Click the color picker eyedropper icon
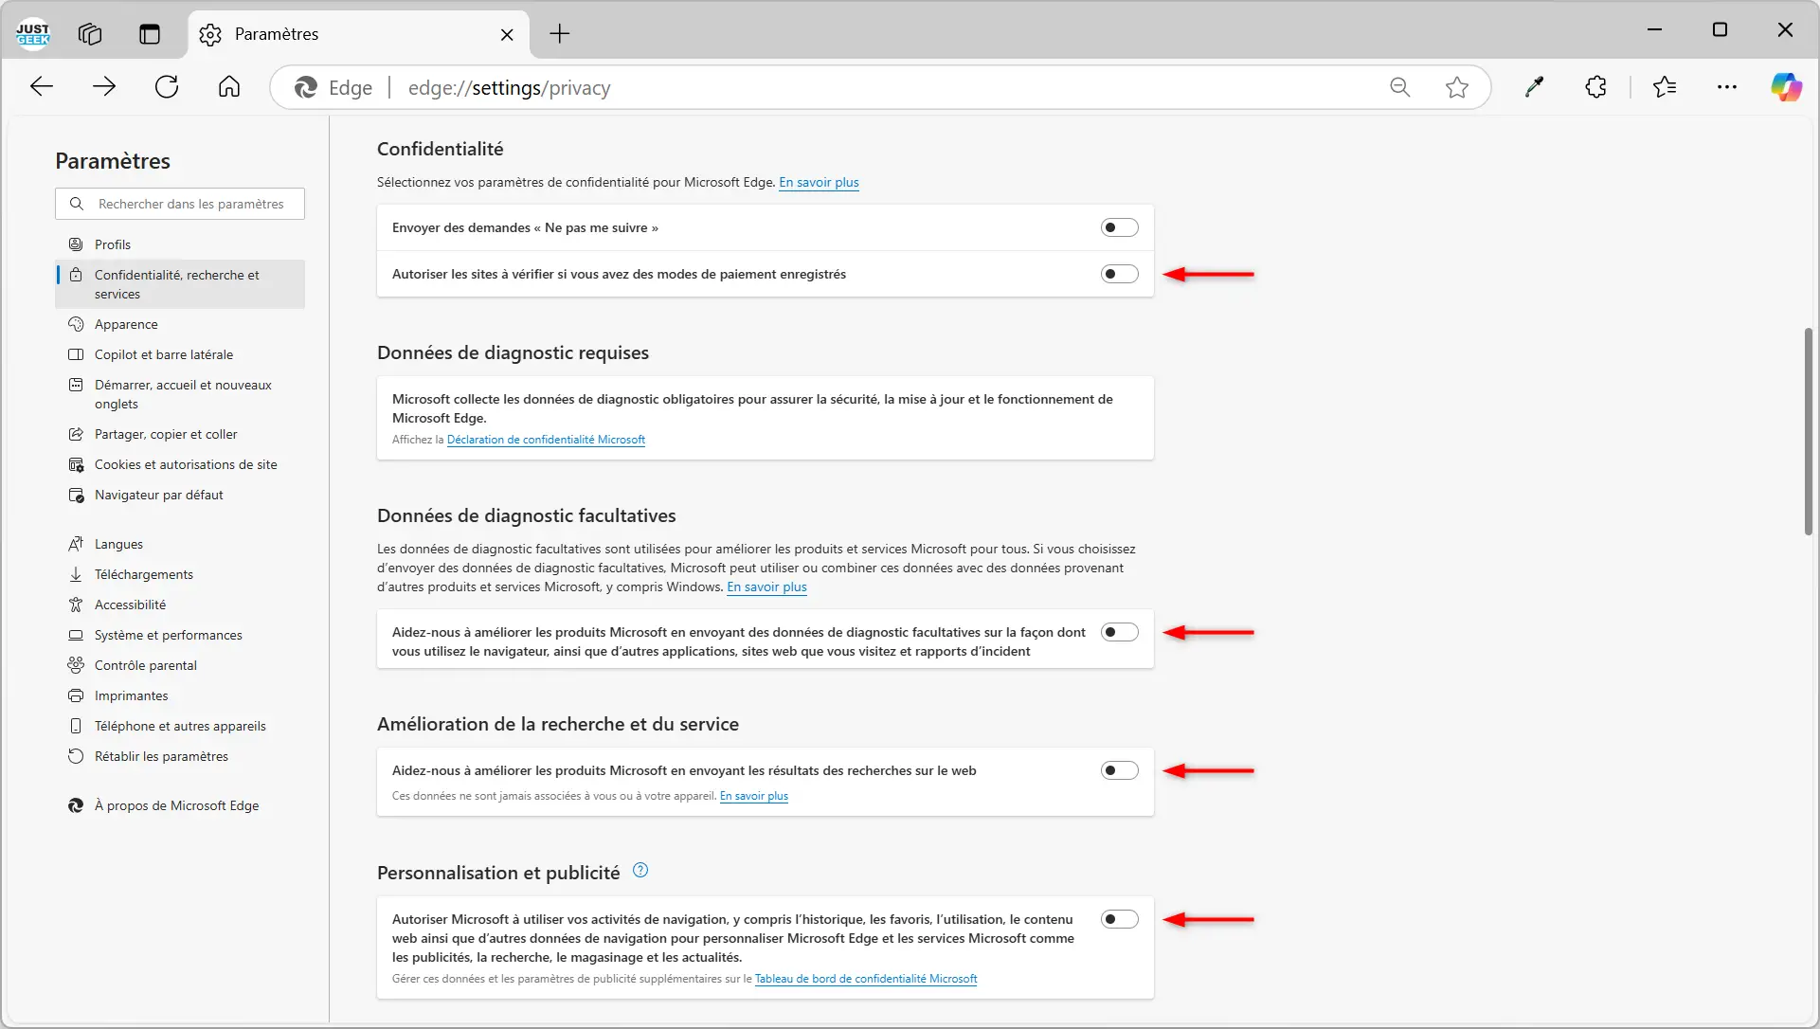 [1534, 87]
